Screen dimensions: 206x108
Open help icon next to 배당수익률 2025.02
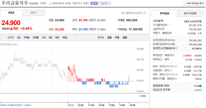tap(176, 79)
